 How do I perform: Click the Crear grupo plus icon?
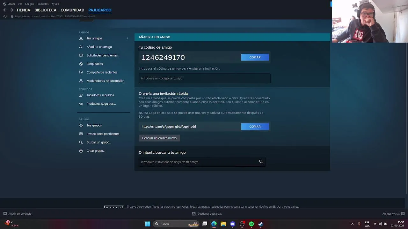81,151
